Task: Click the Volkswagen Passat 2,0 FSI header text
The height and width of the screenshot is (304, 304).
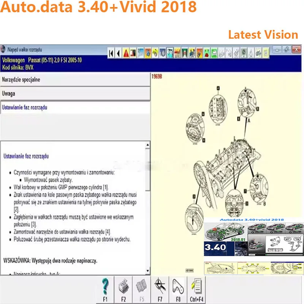Action: [x=42, y=60]
